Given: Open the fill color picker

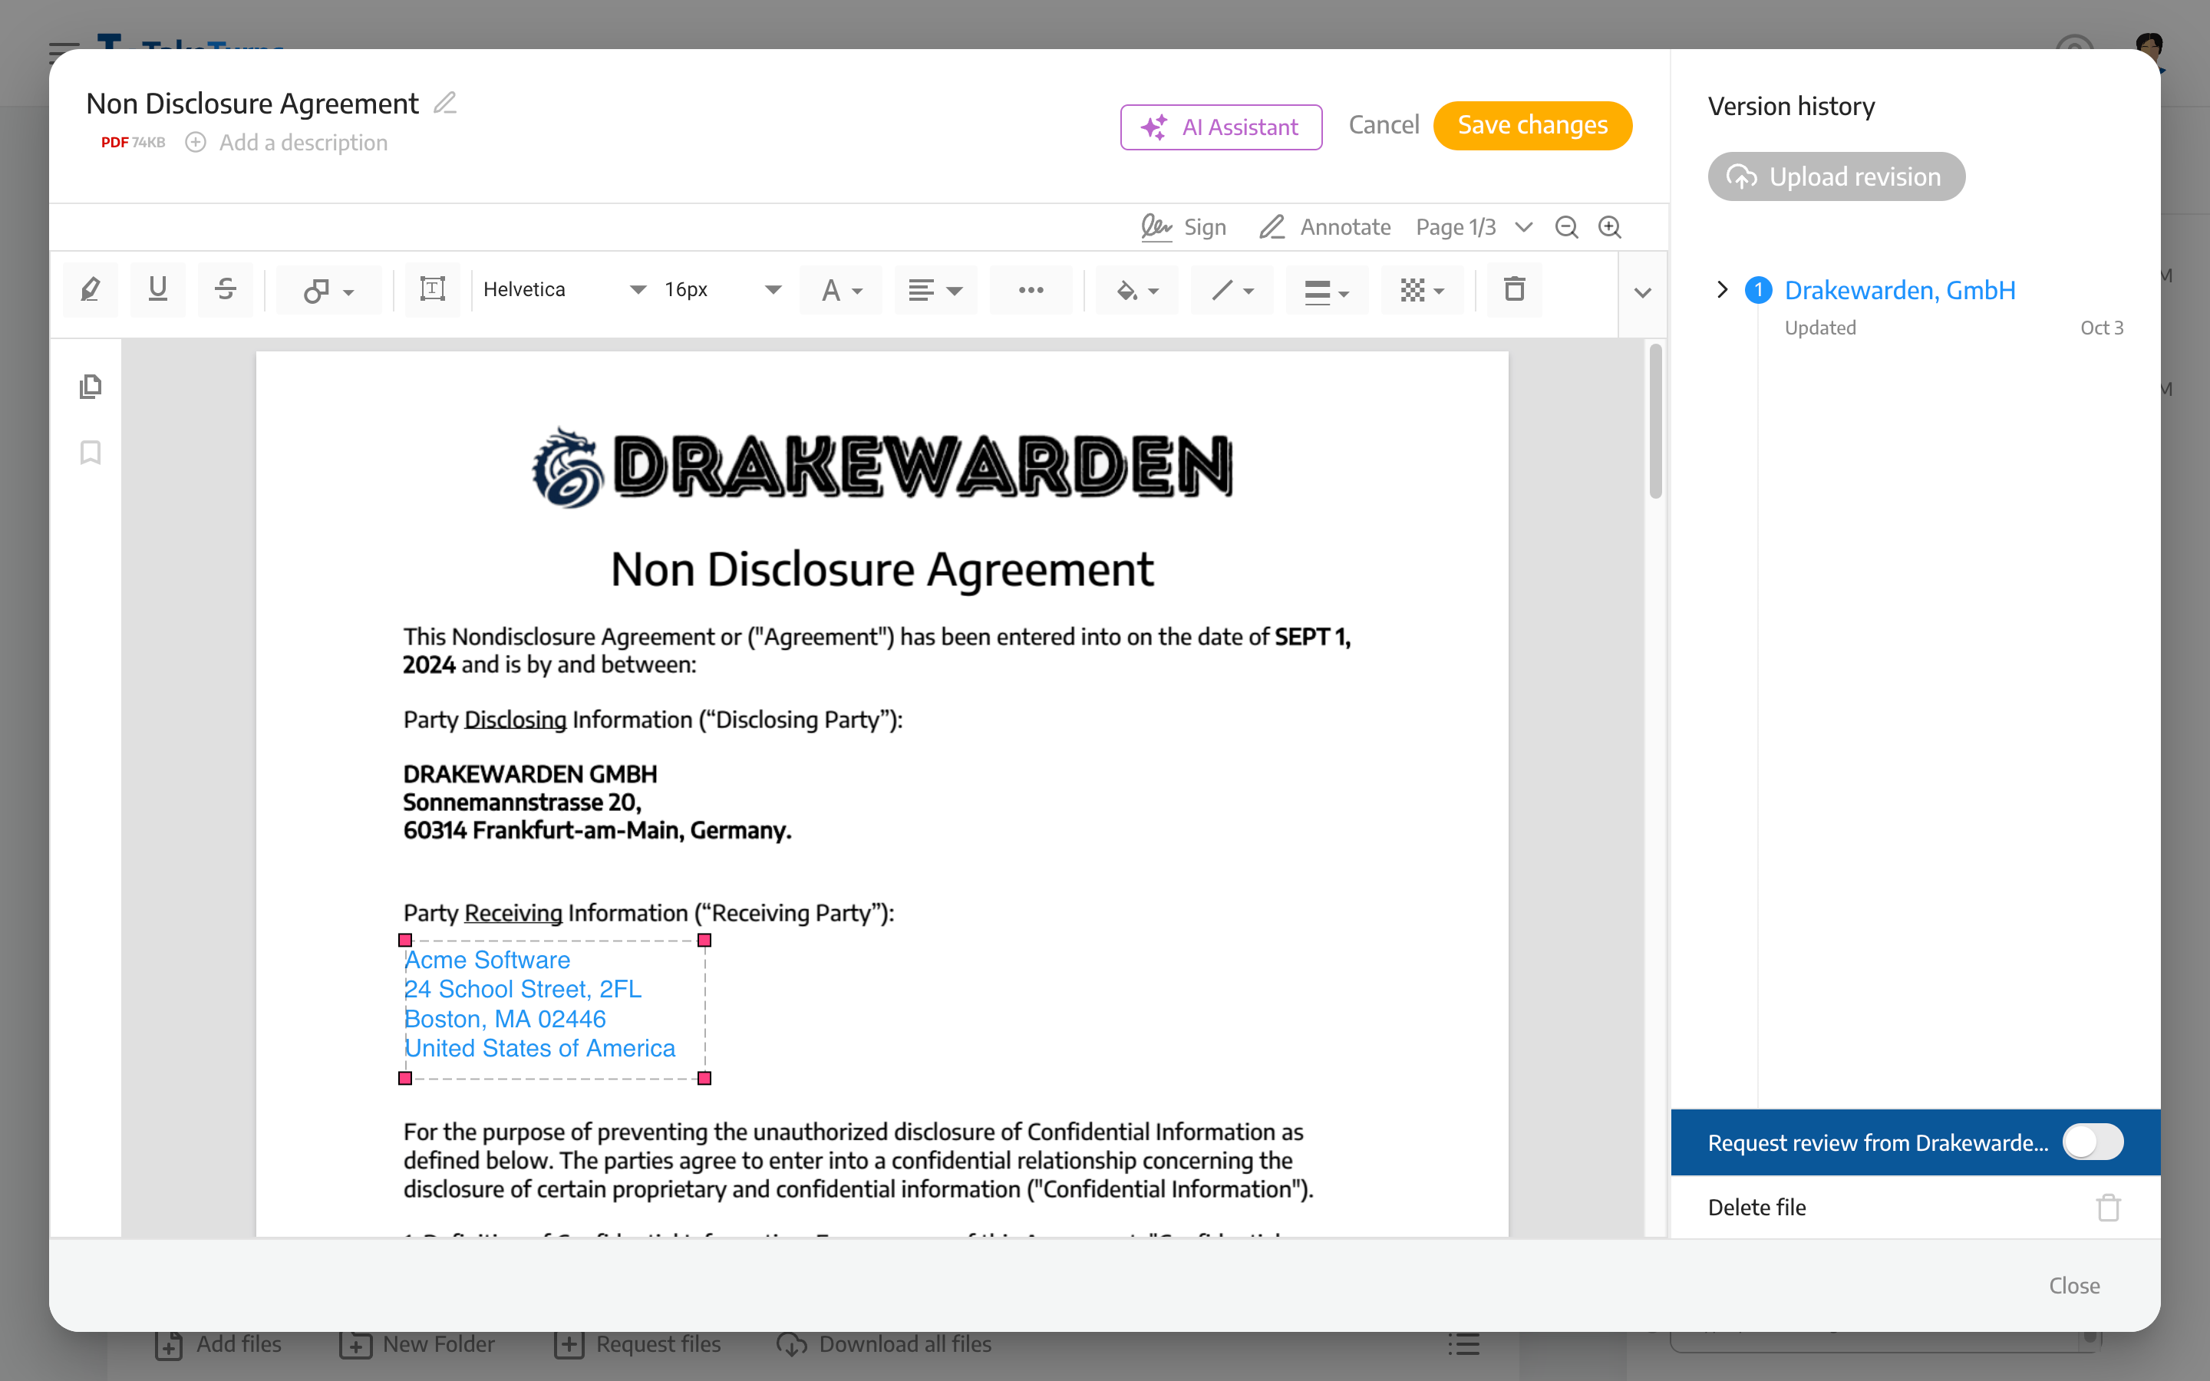Looking at the screenshot, I should [1137, 291].
